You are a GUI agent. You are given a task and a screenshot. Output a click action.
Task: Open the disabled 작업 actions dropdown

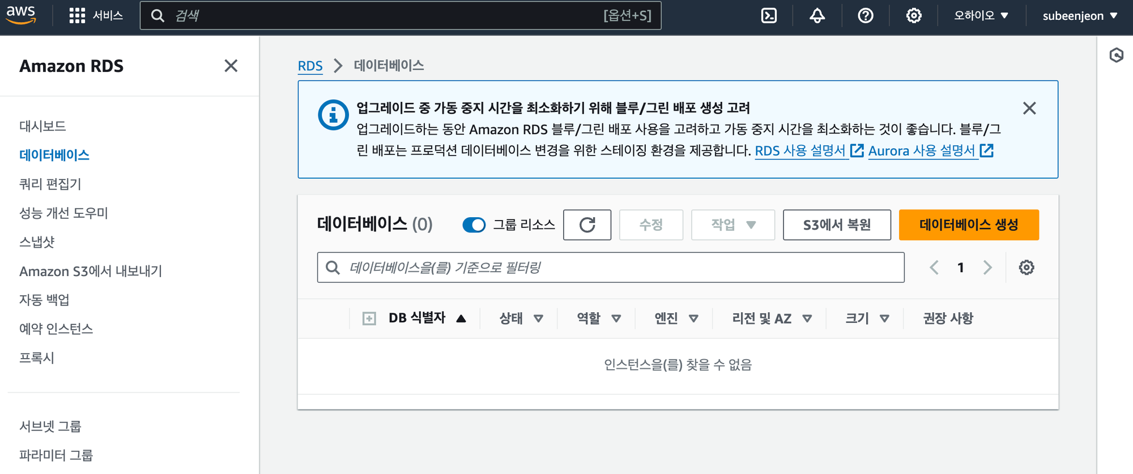733,225
